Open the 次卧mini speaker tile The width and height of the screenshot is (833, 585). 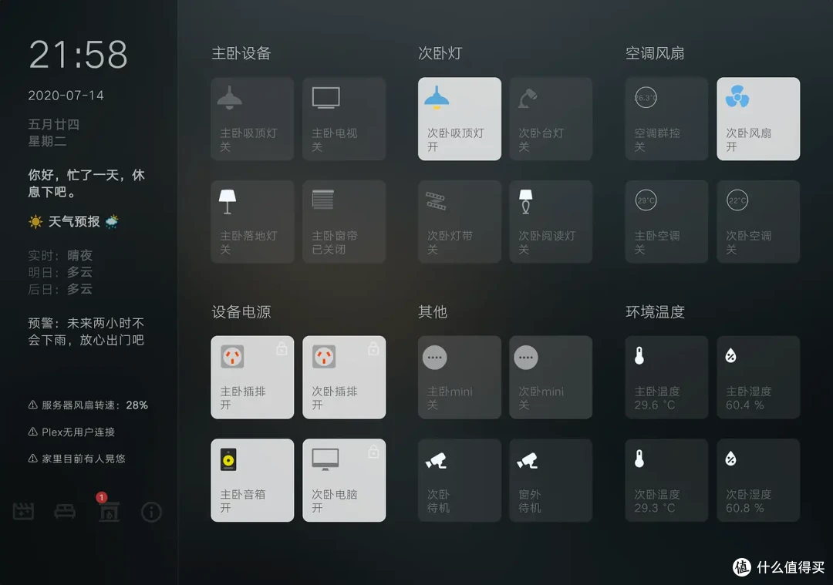[551, 377]
